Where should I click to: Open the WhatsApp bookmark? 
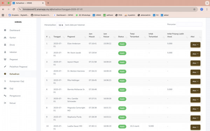click(83, 15)
